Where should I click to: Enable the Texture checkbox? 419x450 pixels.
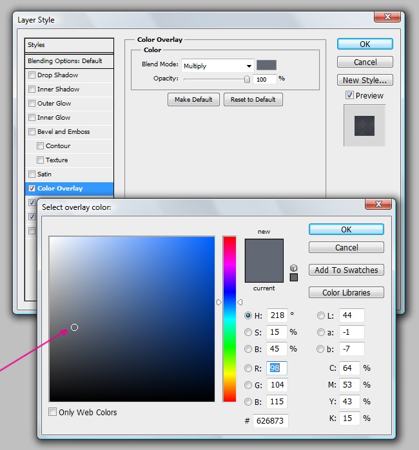(x=40, y=160)
